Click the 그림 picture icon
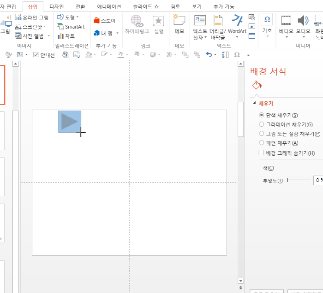The width and height of the screenshot is (323, 293). click(6, 21)
